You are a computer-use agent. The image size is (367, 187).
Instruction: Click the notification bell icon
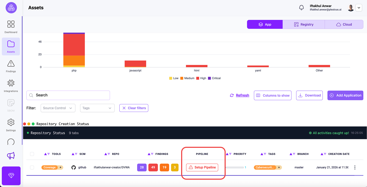click(302, 8)
